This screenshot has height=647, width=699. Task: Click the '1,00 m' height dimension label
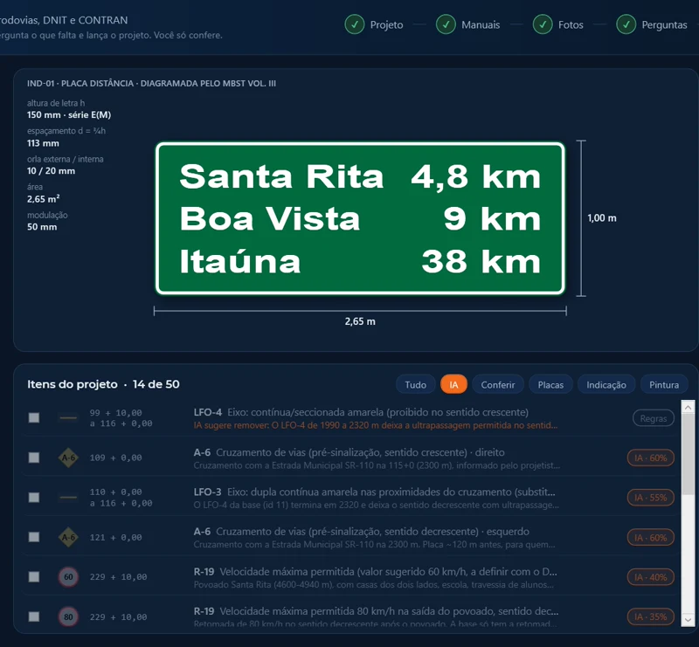(x=602, y=218)
